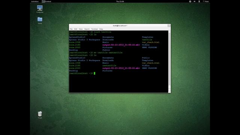Click the network status icon in top panel
Viewport: 240px width, 135px height.
[199, 1]
